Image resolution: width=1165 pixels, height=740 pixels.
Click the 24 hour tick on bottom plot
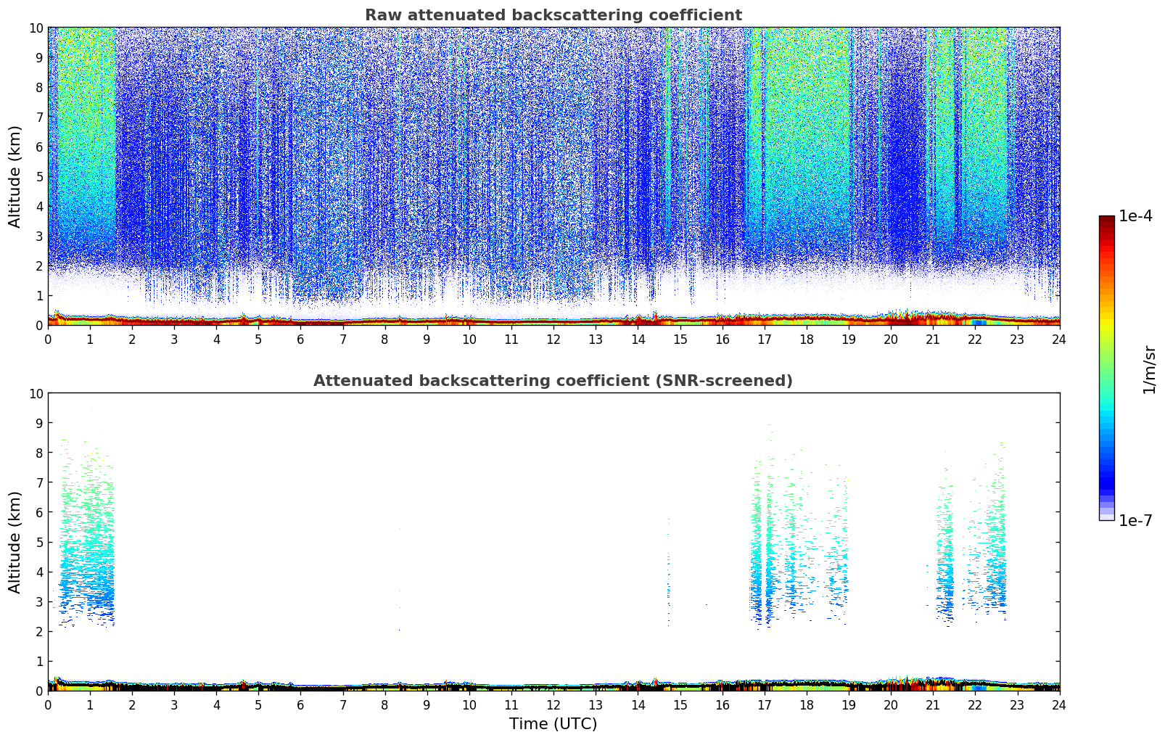[1059, 704]
